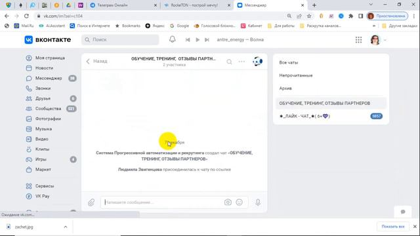This screenshot has height=236, width=420.
Task: Open camera icon in message field
Action: click(228, 203)
